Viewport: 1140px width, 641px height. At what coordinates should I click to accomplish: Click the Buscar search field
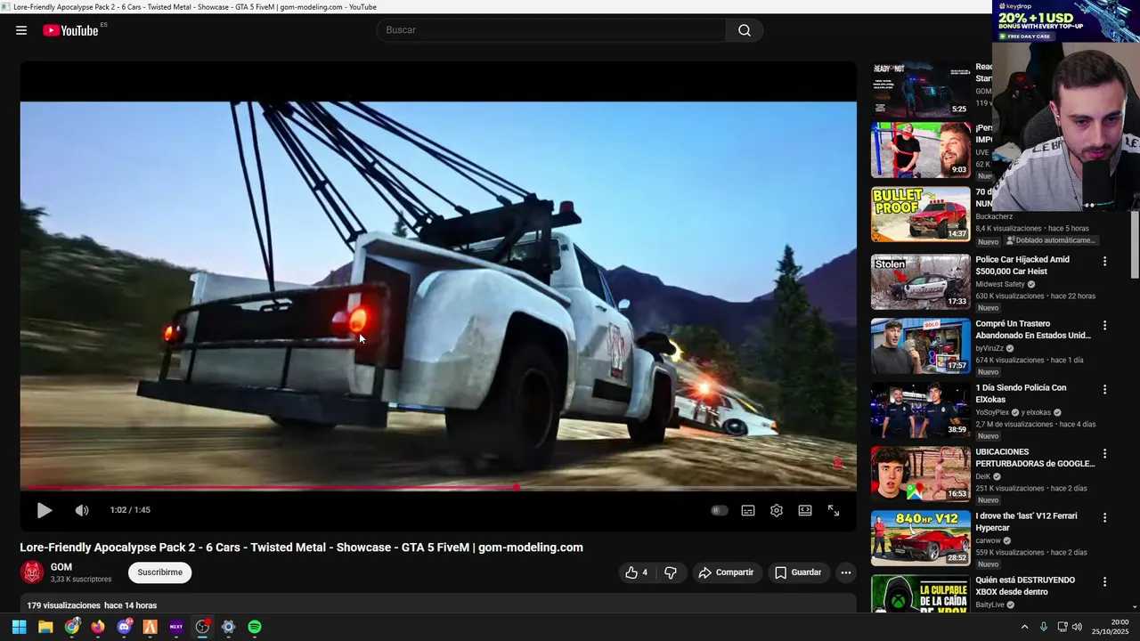552,30
